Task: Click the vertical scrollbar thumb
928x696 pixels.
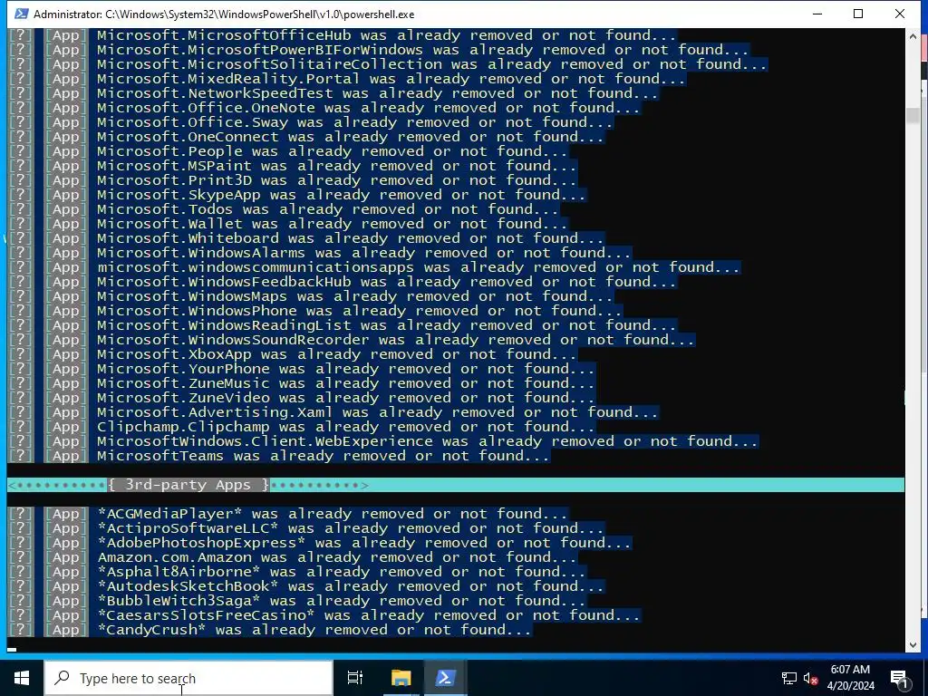Action: [912, 115]
